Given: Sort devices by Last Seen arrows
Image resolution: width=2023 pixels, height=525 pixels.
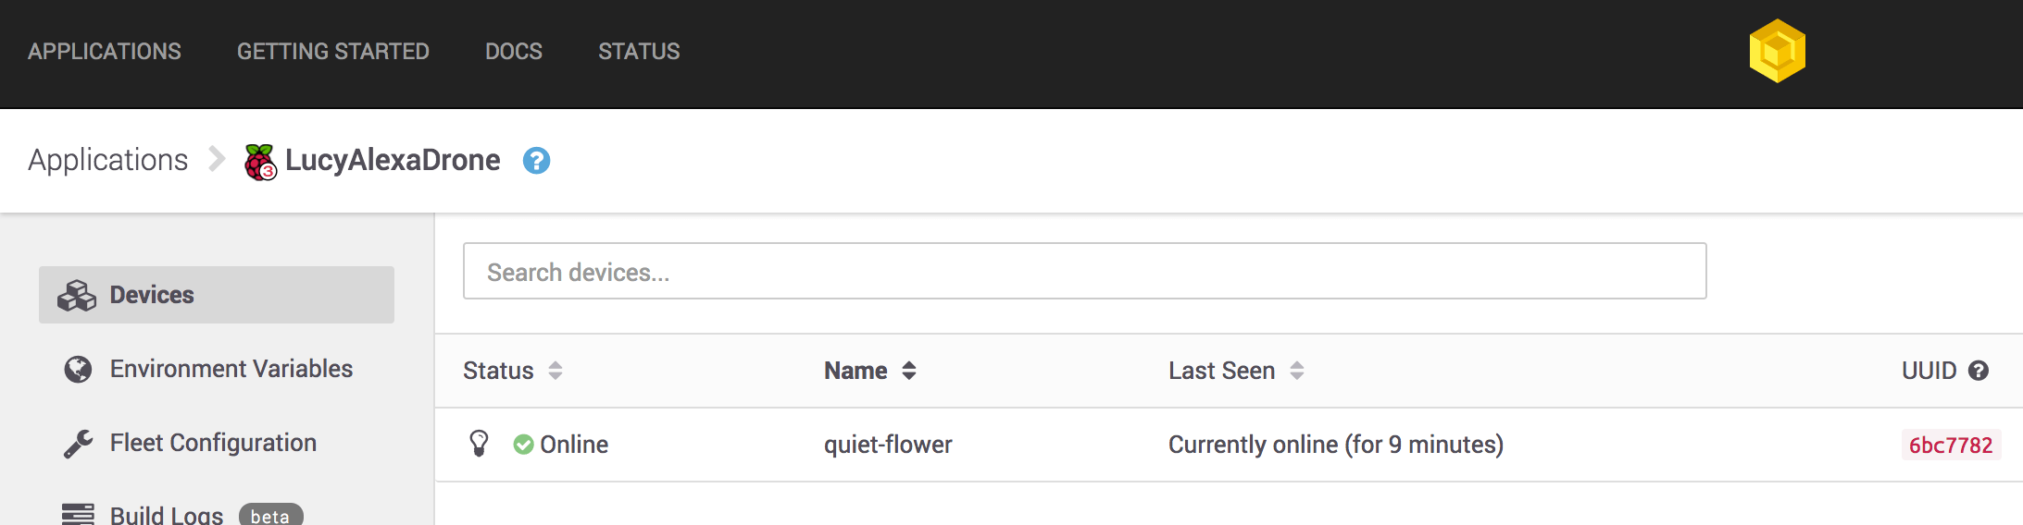Looking at the screenshot, I should click(x=1297, y=371).
